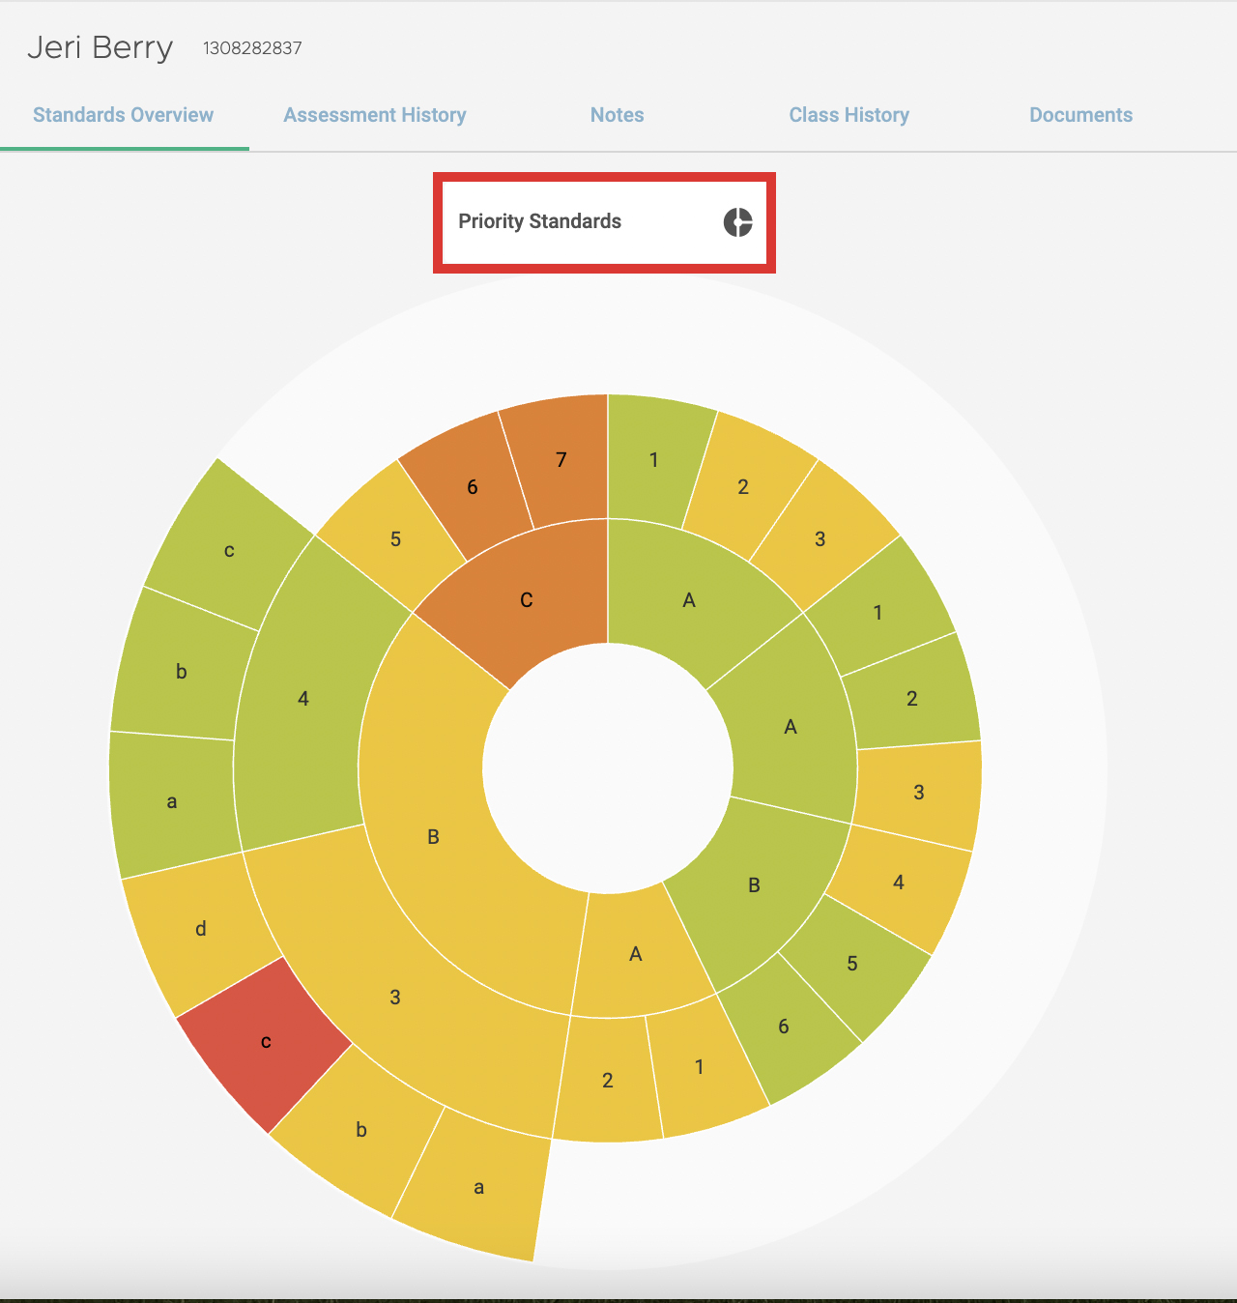Go to the Notes tab
The height and width of the screenshot is (1303, 1237).
coord(618,115)
